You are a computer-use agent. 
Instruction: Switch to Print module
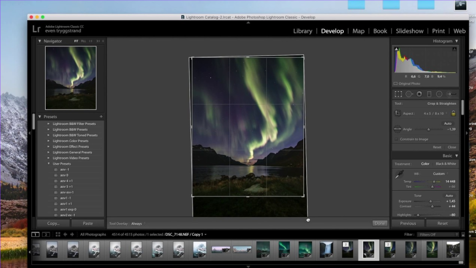click(x=438, y=31)
